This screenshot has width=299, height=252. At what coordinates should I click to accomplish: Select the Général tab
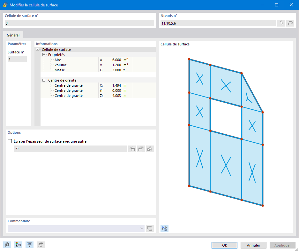(x=13, y=35)
